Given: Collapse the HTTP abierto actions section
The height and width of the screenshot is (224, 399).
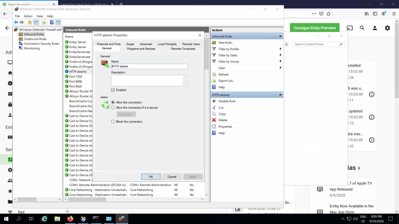Looking at the screenshot, I should pos(280,95).
